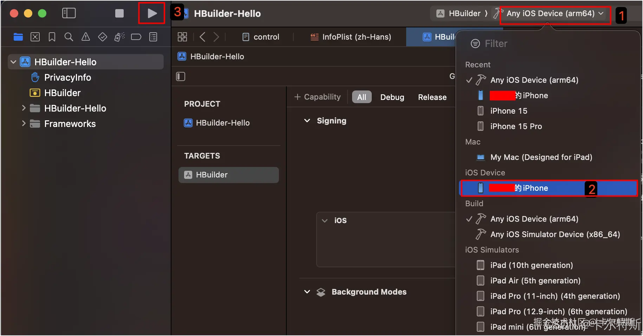Click the iPad Air simulator device icon
This screenshot has width=643, height=336.
click(x=480, y=281)
